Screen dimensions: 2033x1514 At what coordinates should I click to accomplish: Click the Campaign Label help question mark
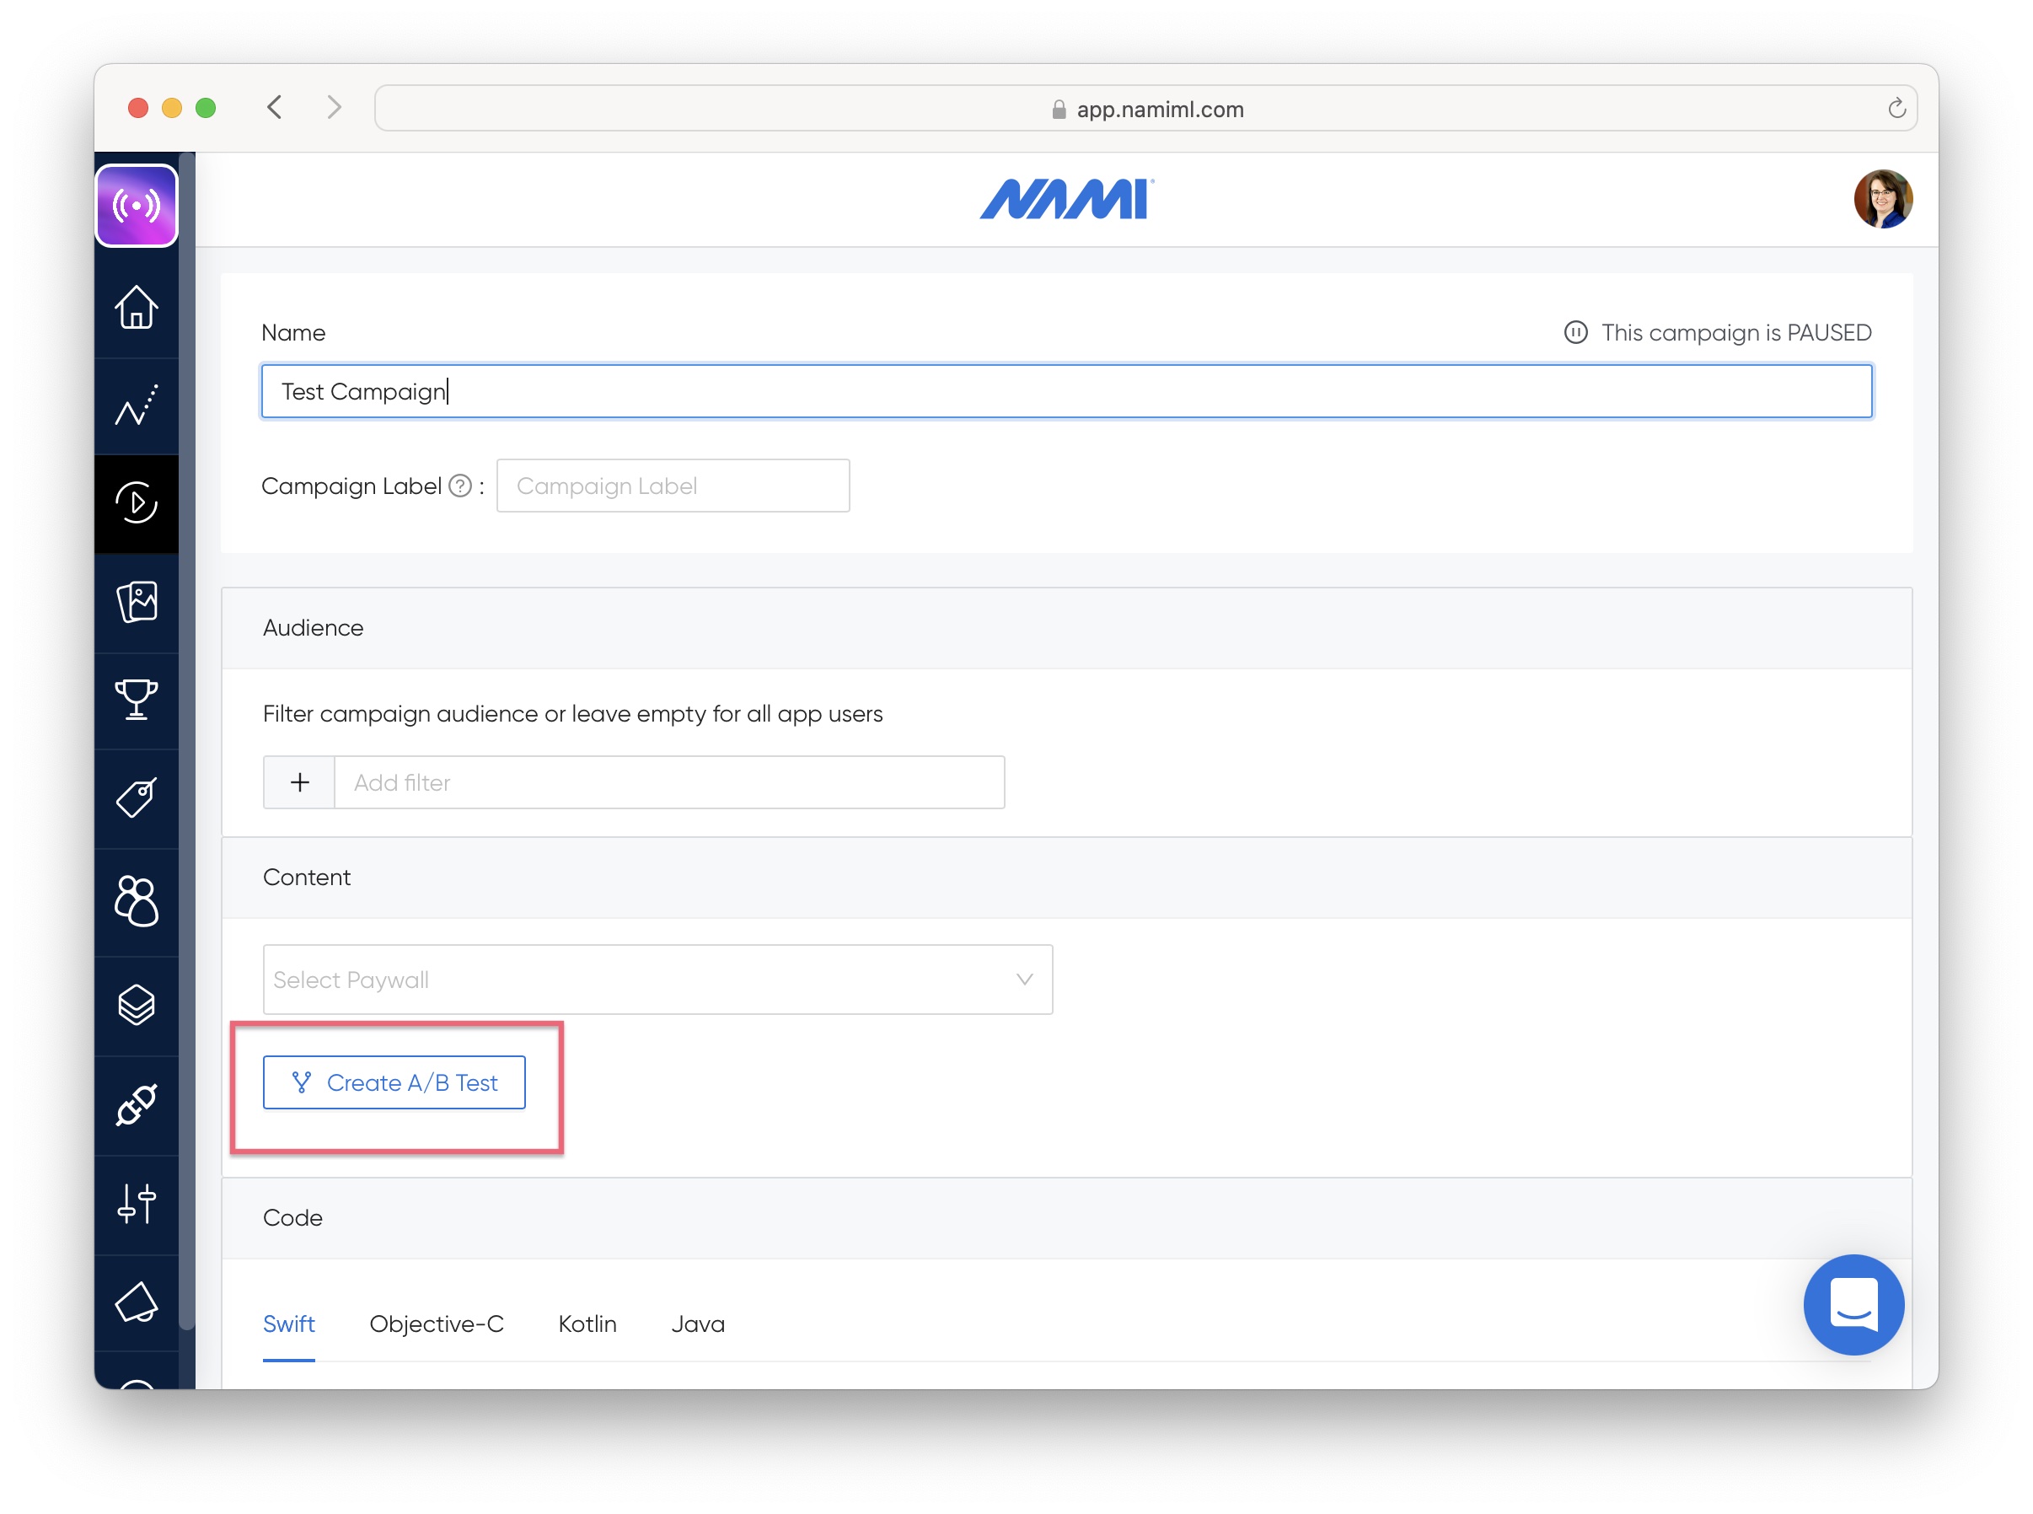click(x=460, y=486)
